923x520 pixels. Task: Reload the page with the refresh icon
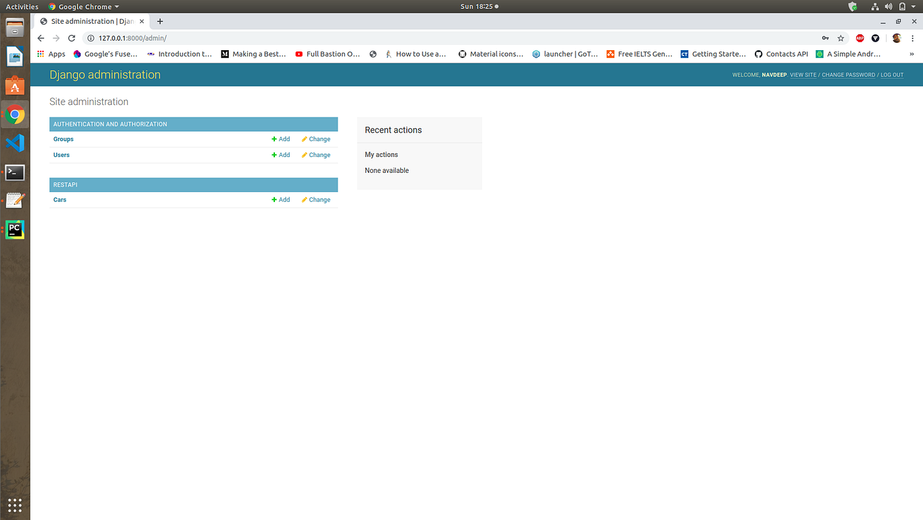point(71,38)
